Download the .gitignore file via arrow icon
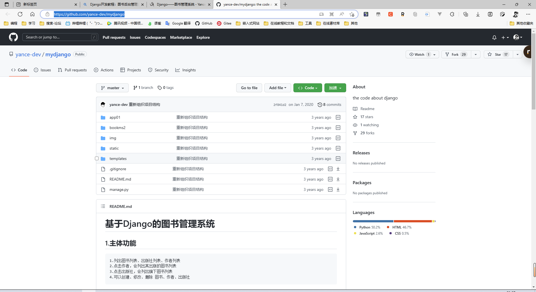 [x=338, y=169]
